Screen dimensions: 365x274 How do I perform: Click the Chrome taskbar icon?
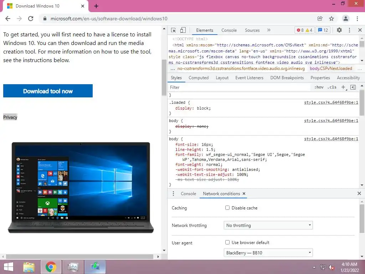tap(51, 267)
